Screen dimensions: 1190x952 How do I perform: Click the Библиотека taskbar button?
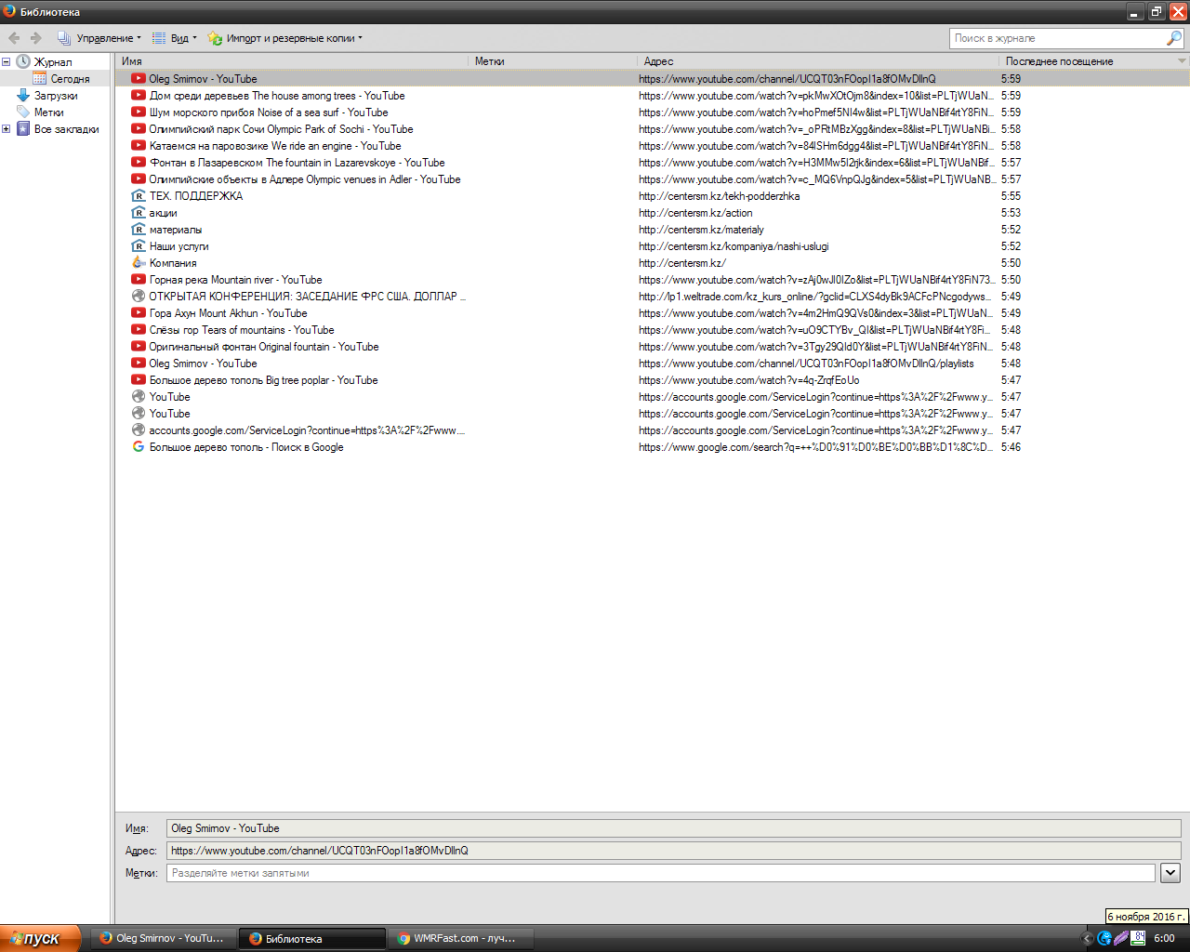click(x=312, y=939)
